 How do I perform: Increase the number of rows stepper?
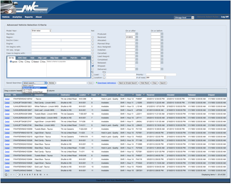pyautogui.click(x=165, y=77)
